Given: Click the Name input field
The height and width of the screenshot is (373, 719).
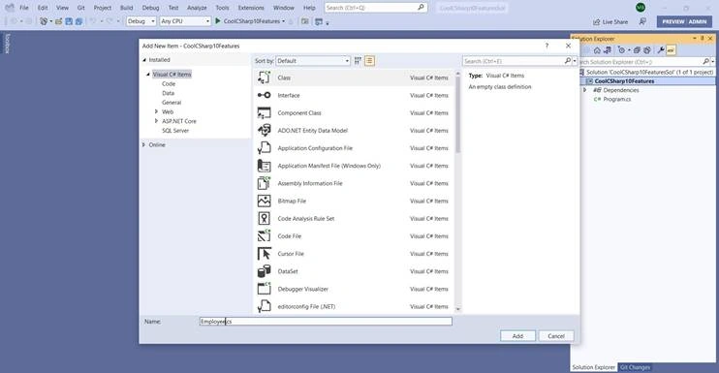Looking at the screenshot, I should [x=326, y=322].
